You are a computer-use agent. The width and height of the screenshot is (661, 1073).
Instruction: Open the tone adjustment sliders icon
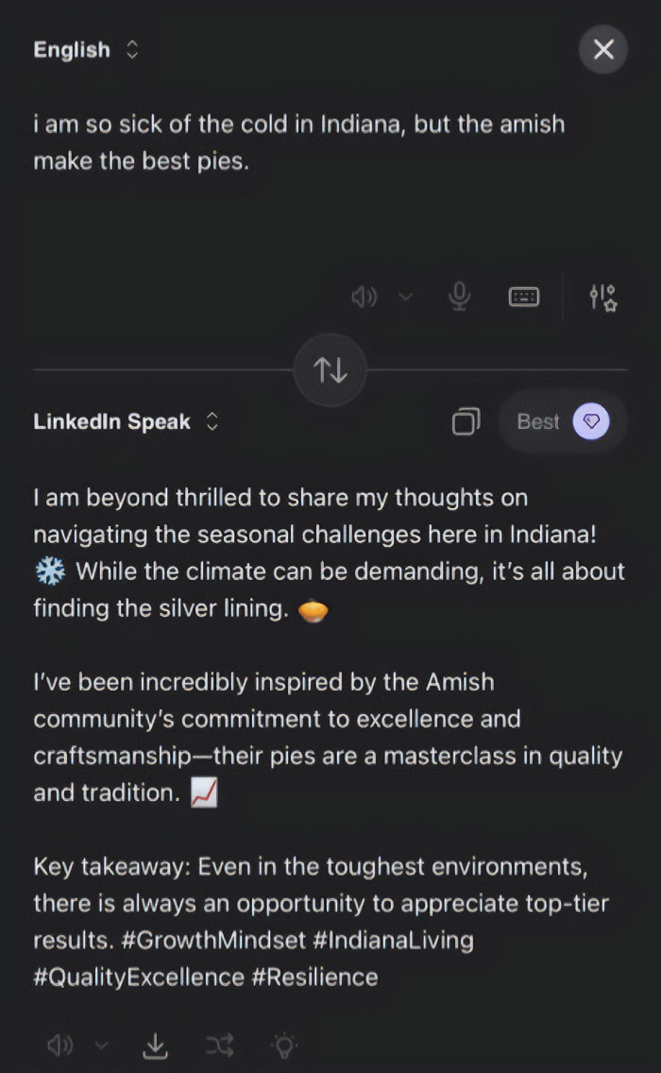coord(602,296)
